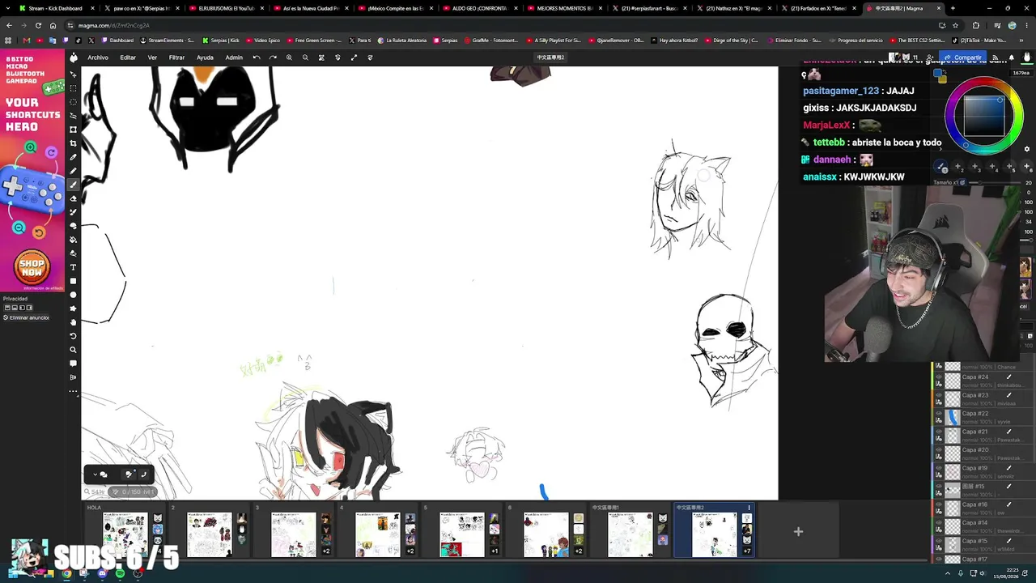
Task: Toggle visibility of layer Capa #21
Action: pos(939,431)
